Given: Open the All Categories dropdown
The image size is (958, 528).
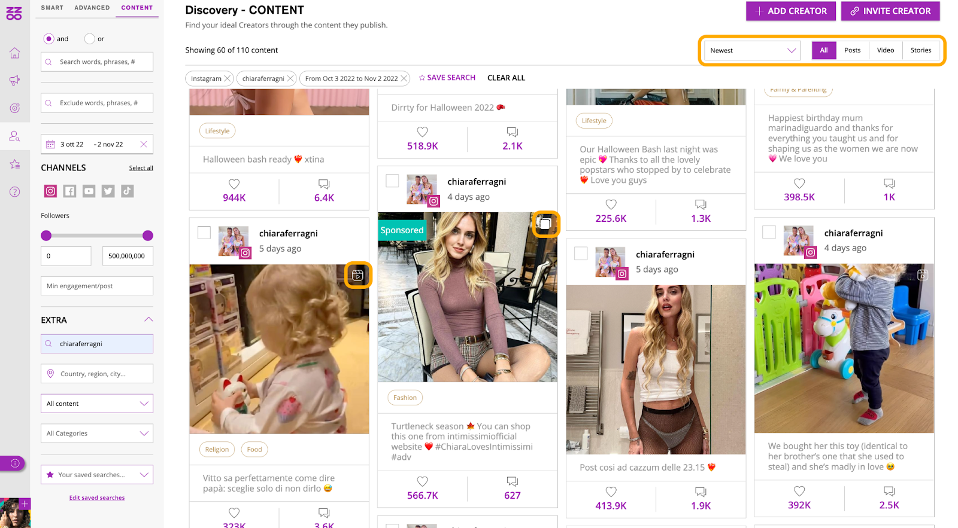Looking at the screenshot, I should point(97,434).
